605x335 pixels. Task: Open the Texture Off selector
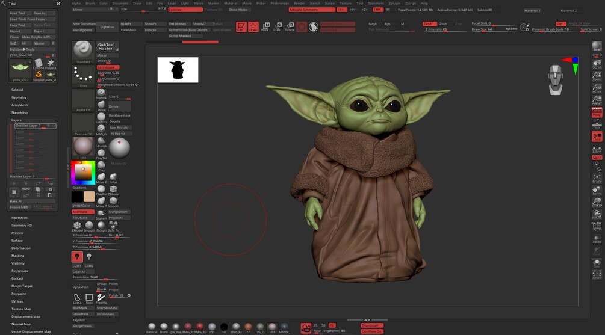pyautogui.click(x=83, y=124)
